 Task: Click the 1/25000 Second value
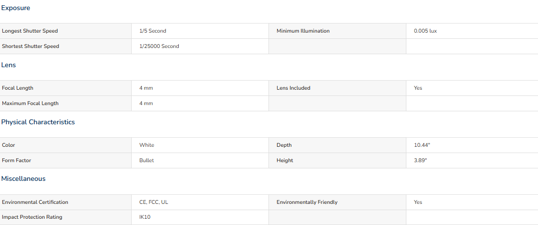coord(159,46)
